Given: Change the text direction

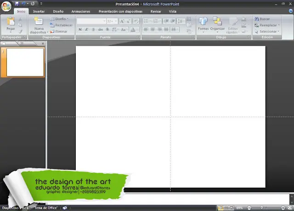Looking at the screenshot, I should pos(189,19).
